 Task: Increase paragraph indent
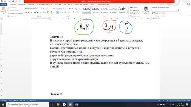click(73, 9)
